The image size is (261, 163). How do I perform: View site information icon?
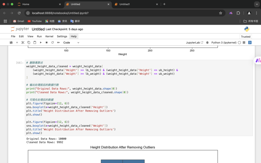click(28, 13)
